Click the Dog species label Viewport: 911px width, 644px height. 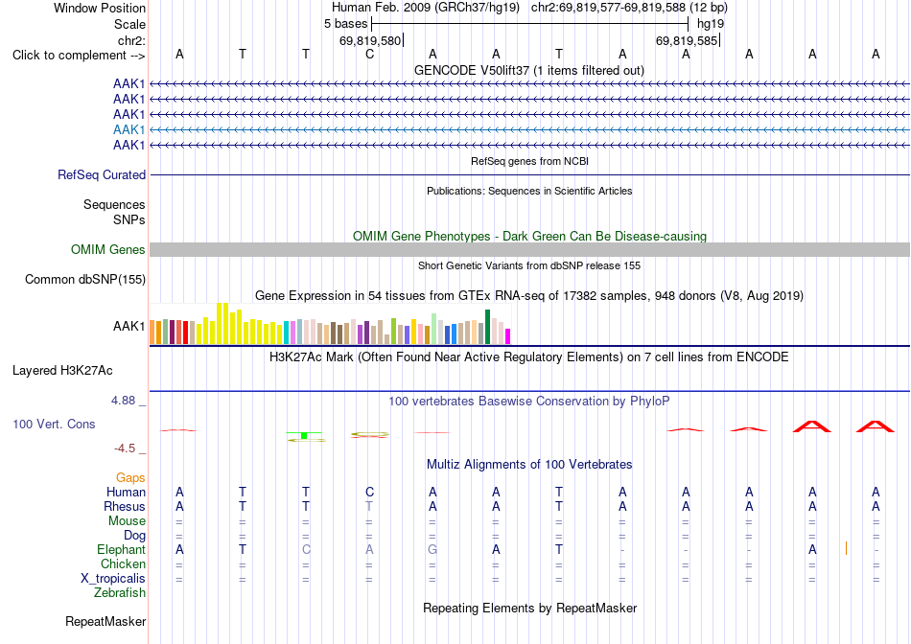(134, 536)
